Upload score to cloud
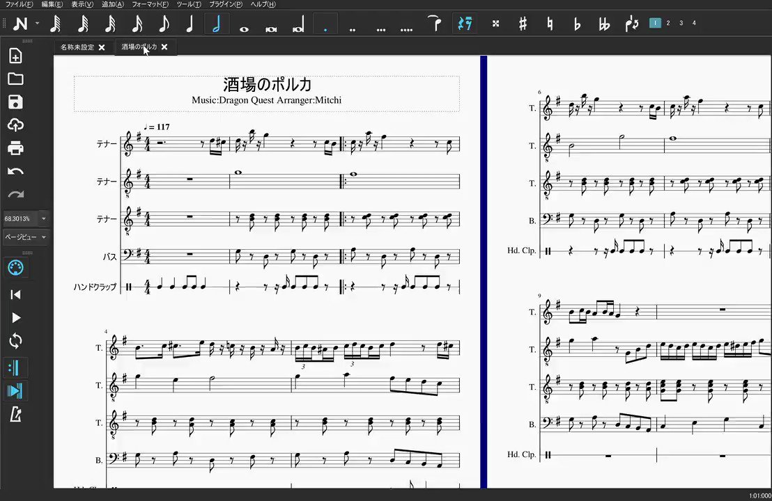Image resolution: width=772 pixels, height=501 pixels. click(16, 125)
